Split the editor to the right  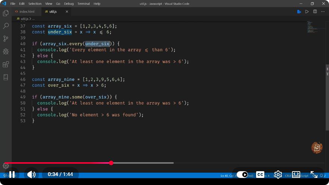click(315, 12)
